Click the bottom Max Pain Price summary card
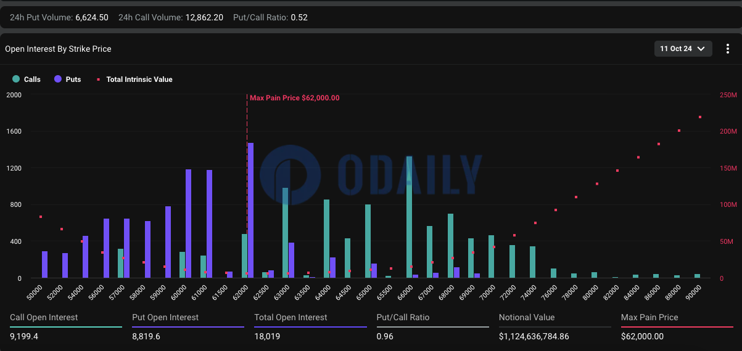The height and width of the screenshot is (351, 742). [x=677, y=327]
